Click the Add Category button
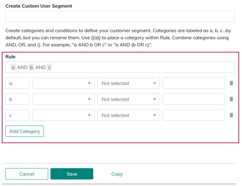The width and height of the screenshot is (242, 186). [24, 131]
